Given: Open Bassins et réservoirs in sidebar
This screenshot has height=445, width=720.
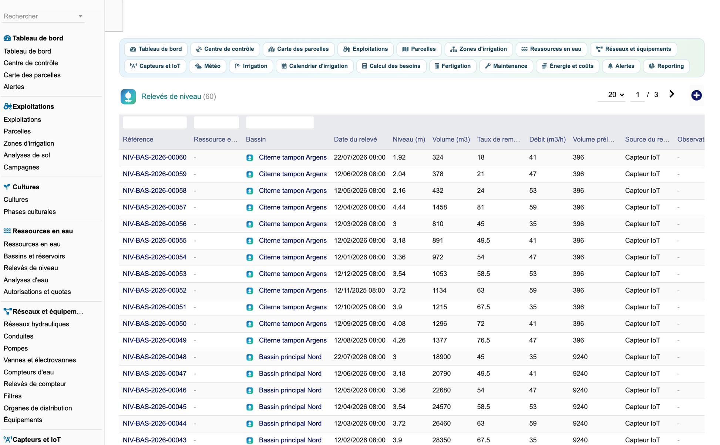Looking at the screenshot, I should [x=34, y=256].
